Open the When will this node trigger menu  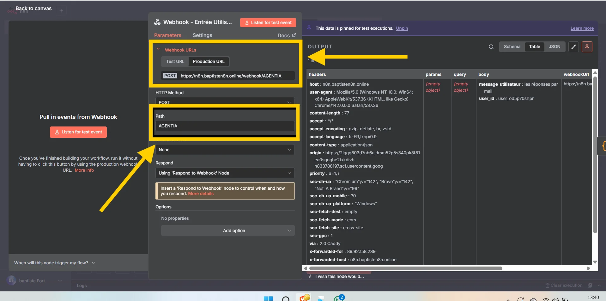coord(54,262)
